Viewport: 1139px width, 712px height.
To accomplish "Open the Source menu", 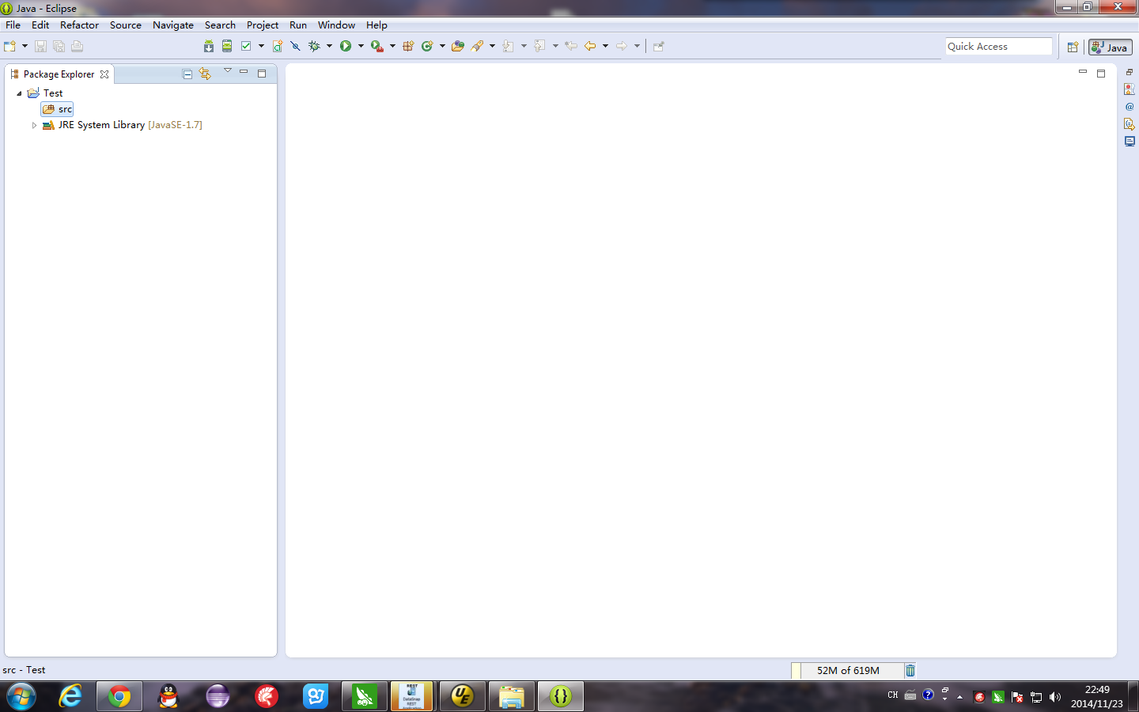I will tap(126, 25).
